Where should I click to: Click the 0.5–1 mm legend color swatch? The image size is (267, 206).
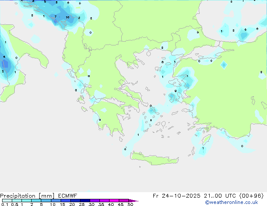coord(17,201)
